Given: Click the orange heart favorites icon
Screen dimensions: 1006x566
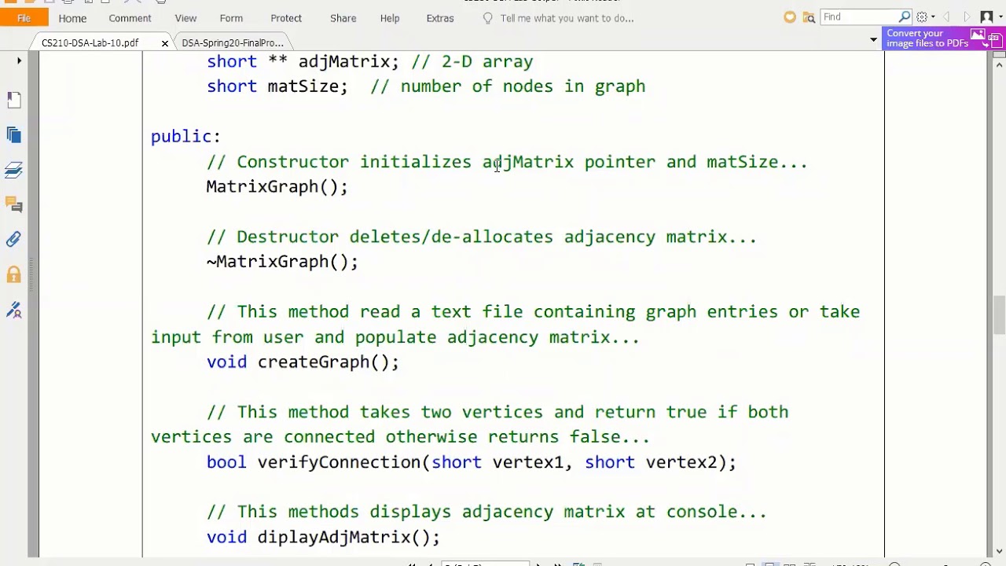Looking at the screenshot, I should [x=790, y=17].
